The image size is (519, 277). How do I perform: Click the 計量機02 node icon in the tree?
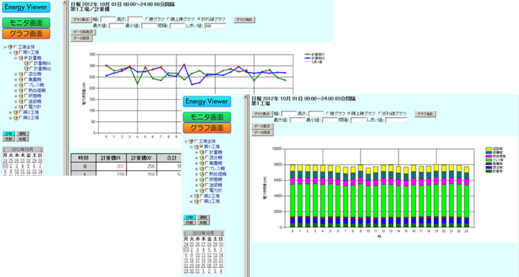pos(30,69)
